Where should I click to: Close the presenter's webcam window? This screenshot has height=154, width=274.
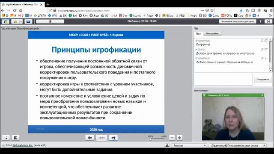262,95
